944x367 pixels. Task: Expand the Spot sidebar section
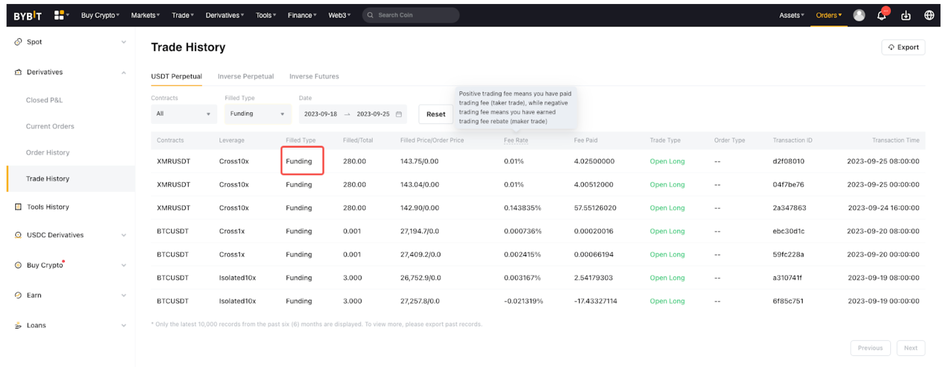coord(123,42)
